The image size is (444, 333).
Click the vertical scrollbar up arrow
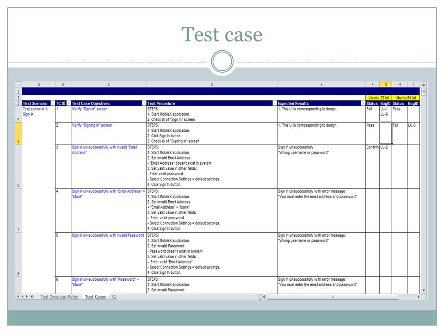coord(424,85)
